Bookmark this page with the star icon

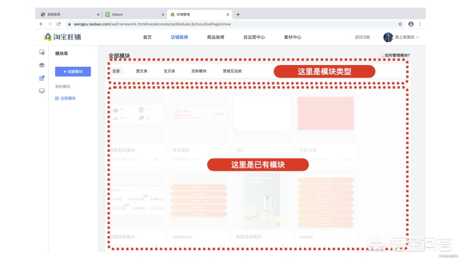point(400,24)
